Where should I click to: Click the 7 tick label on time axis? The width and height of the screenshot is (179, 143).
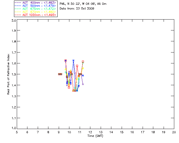coord(38,132)
